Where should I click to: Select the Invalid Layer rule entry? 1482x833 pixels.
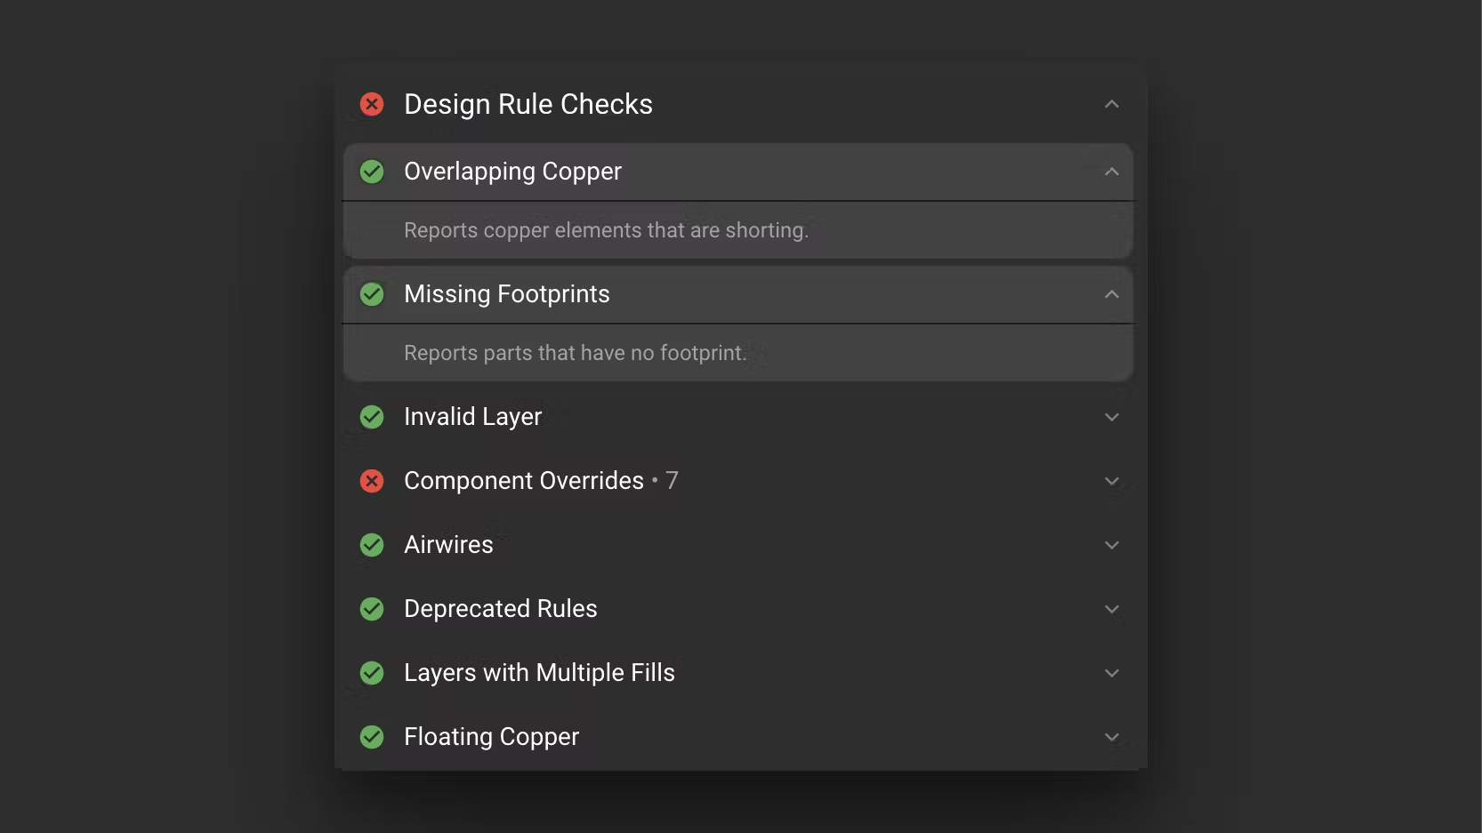[x=472, y=416]
